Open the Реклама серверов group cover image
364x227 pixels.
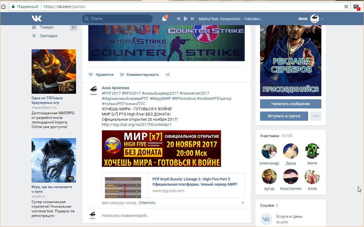(291, 61)
